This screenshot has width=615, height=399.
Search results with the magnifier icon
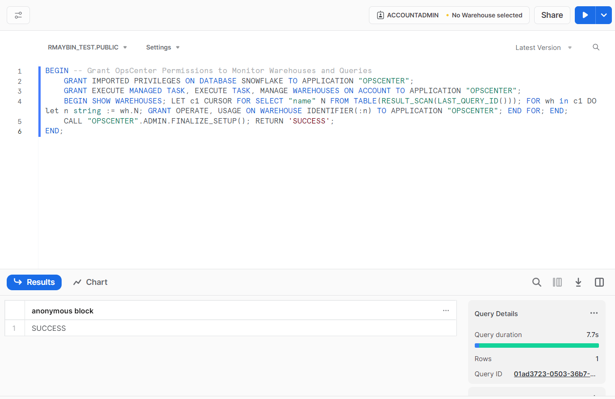[x=537, y=282]
